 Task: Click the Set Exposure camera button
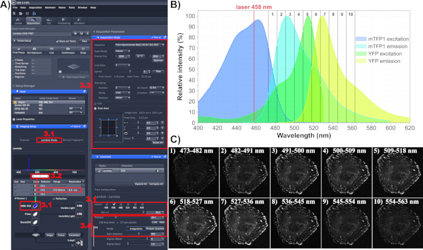click(34, 51)
